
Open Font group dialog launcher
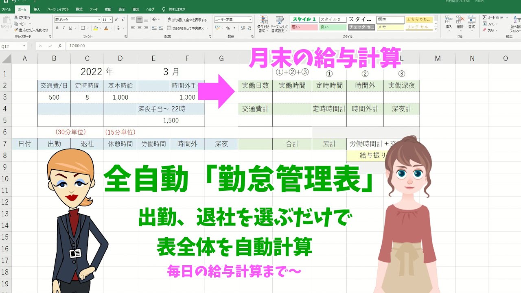pos(125,36)
